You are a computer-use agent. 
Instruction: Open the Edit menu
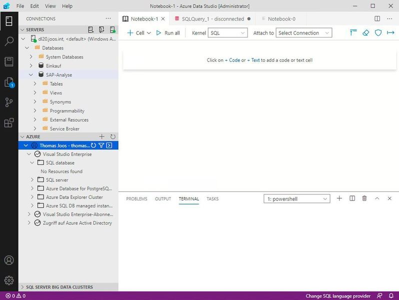click(34, 6)
